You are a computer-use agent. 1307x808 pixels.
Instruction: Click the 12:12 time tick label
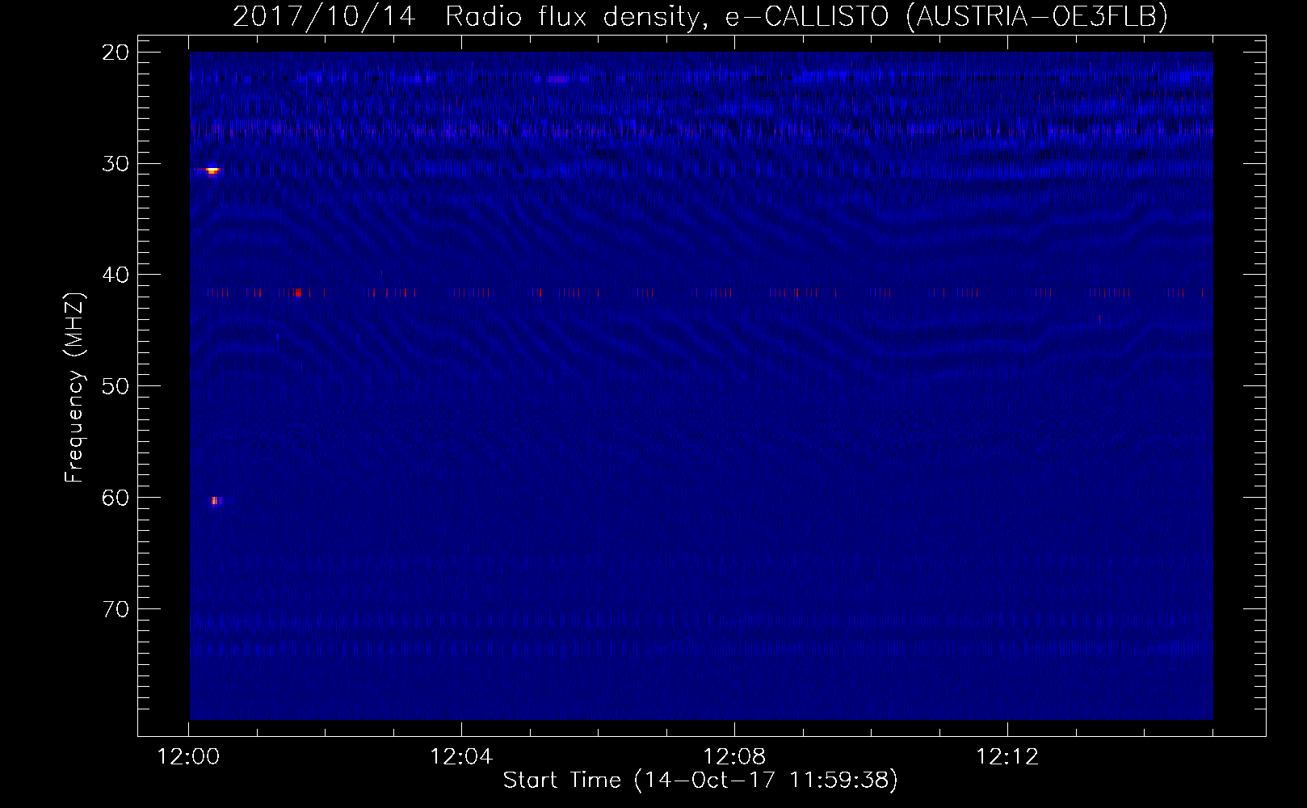(1007, 757)
